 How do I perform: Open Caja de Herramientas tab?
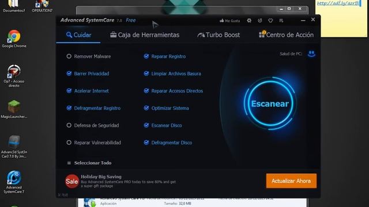pyautogui.click(x=145, y=35)
